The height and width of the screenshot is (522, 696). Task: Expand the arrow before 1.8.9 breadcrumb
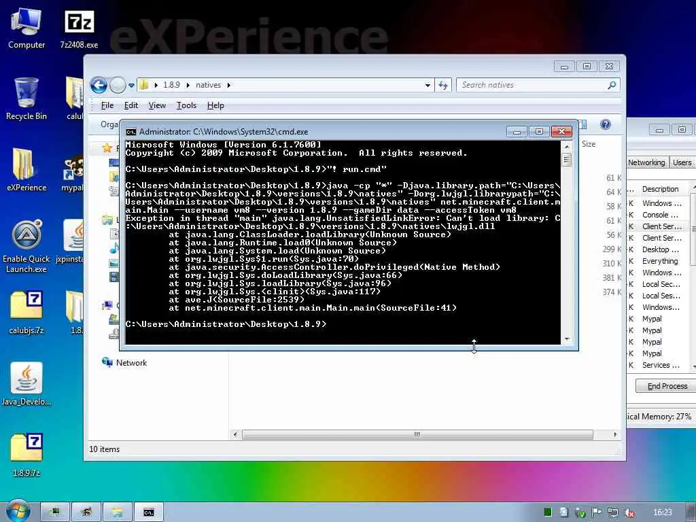156,85
